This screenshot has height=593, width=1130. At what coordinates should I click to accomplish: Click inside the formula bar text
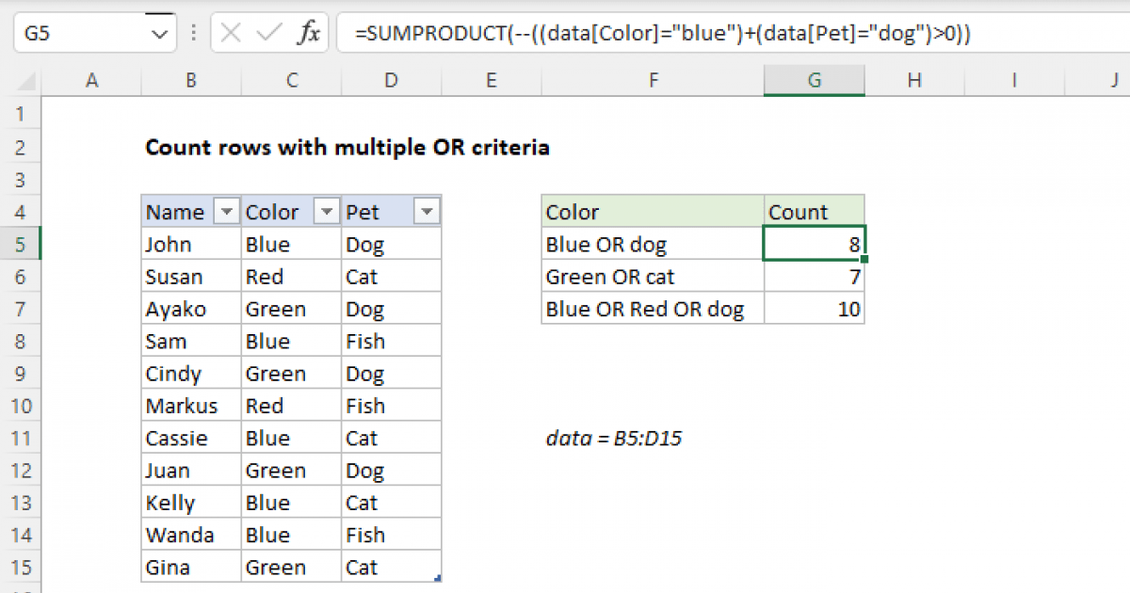659,34
